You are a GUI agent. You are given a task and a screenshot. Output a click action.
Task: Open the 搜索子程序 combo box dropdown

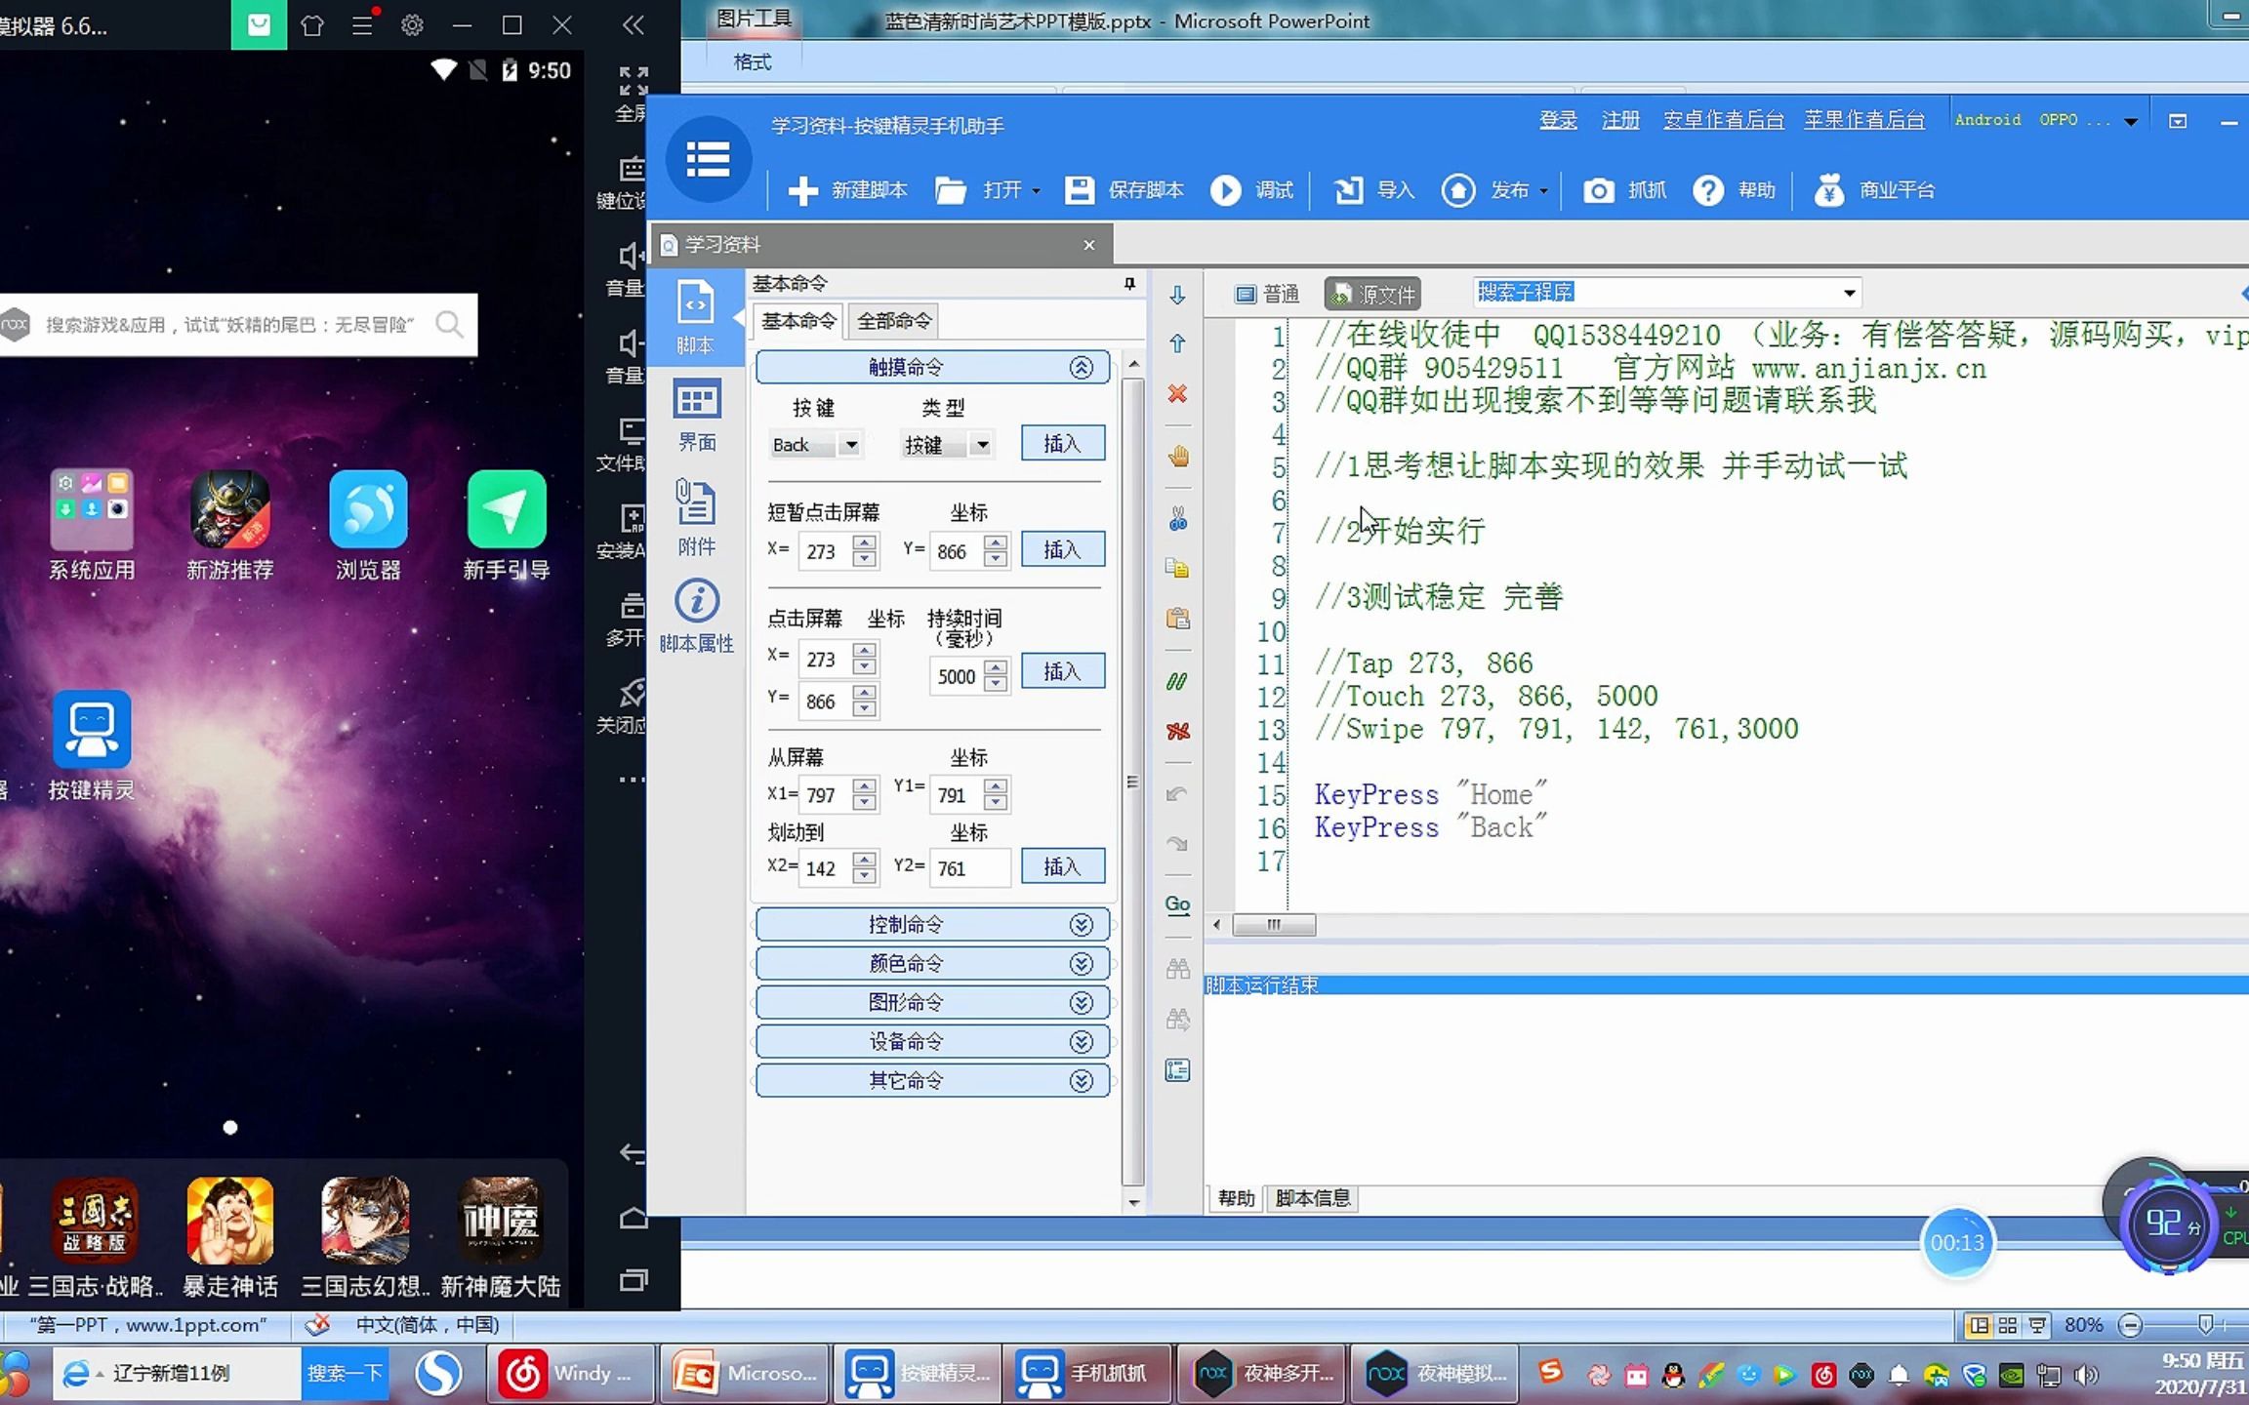1849,293
